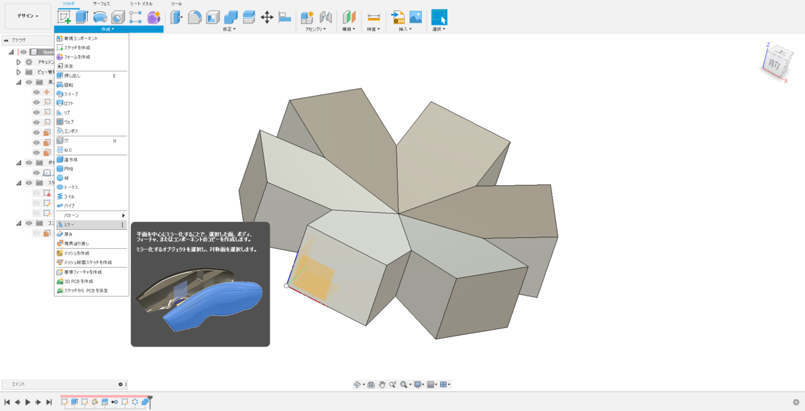The image size is (805, 411).
Task: Jump to timeline beginning
Action: (x=7, y=402)
